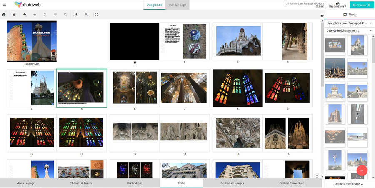Click the red plus add-photos button
Screen dimensions: 375x188
coord(362,170)
